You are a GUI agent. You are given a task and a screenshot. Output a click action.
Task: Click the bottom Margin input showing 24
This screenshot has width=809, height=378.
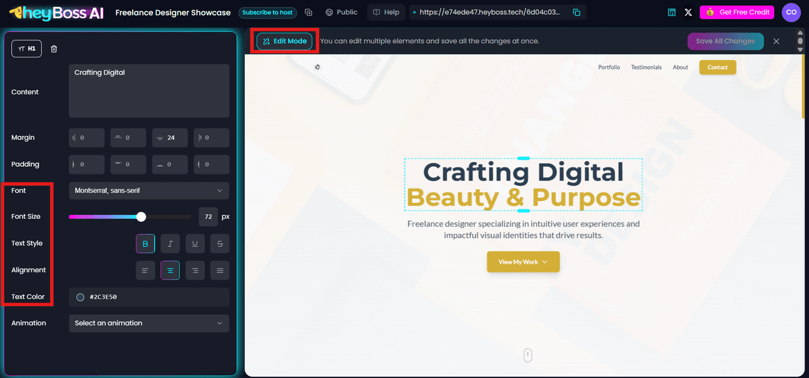point(170,138)
